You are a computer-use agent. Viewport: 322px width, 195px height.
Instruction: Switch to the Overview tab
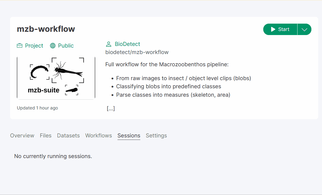point(22,136)
